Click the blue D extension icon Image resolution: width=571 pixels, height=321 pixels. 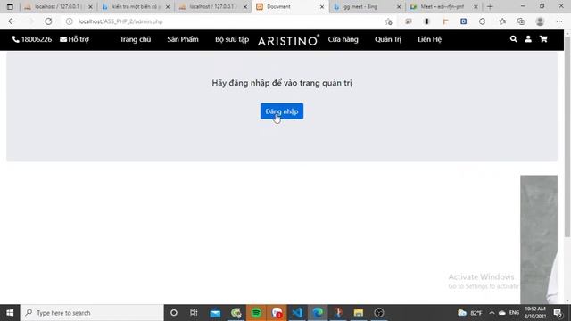464,21
